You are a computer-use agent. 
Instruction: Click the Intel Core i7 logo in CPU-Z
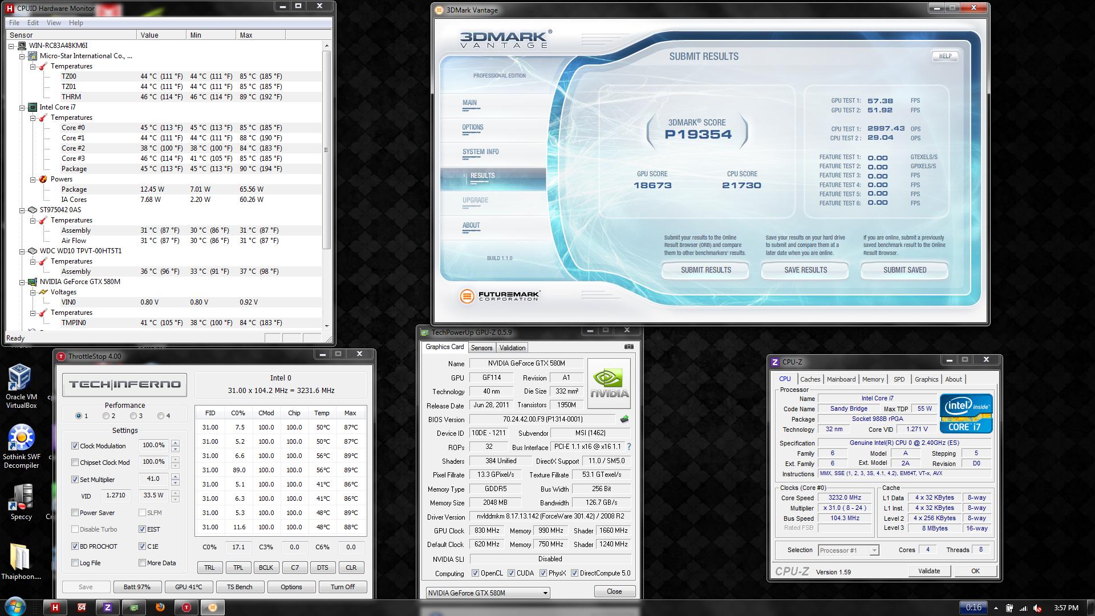pos(966,414)
